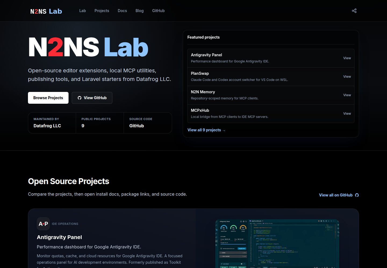This screenshot has height=268, width=387.
Task: View the N2N Memory featured project
Action: pos(271,95)
